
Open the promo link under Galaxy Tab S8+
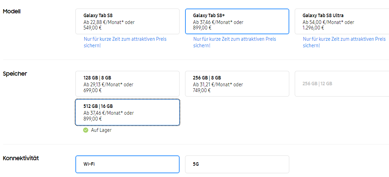pyautogui.click(x=235, y=42)
